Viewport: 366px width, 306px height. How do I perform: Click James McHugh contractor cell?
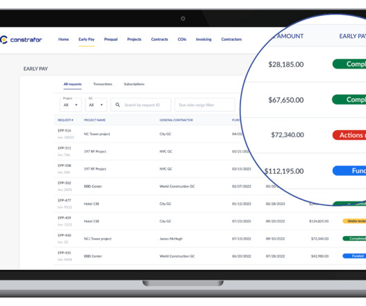[x=171, y=239]
